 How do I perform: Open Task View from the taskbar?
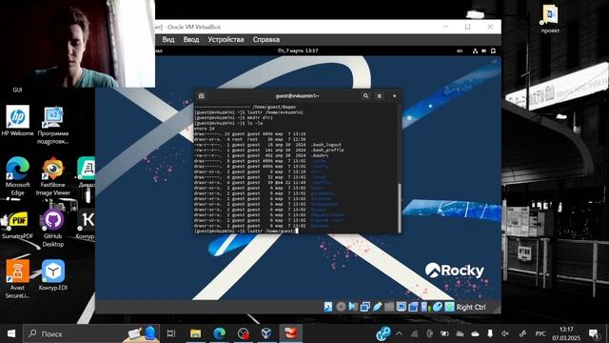pos(171,333)
